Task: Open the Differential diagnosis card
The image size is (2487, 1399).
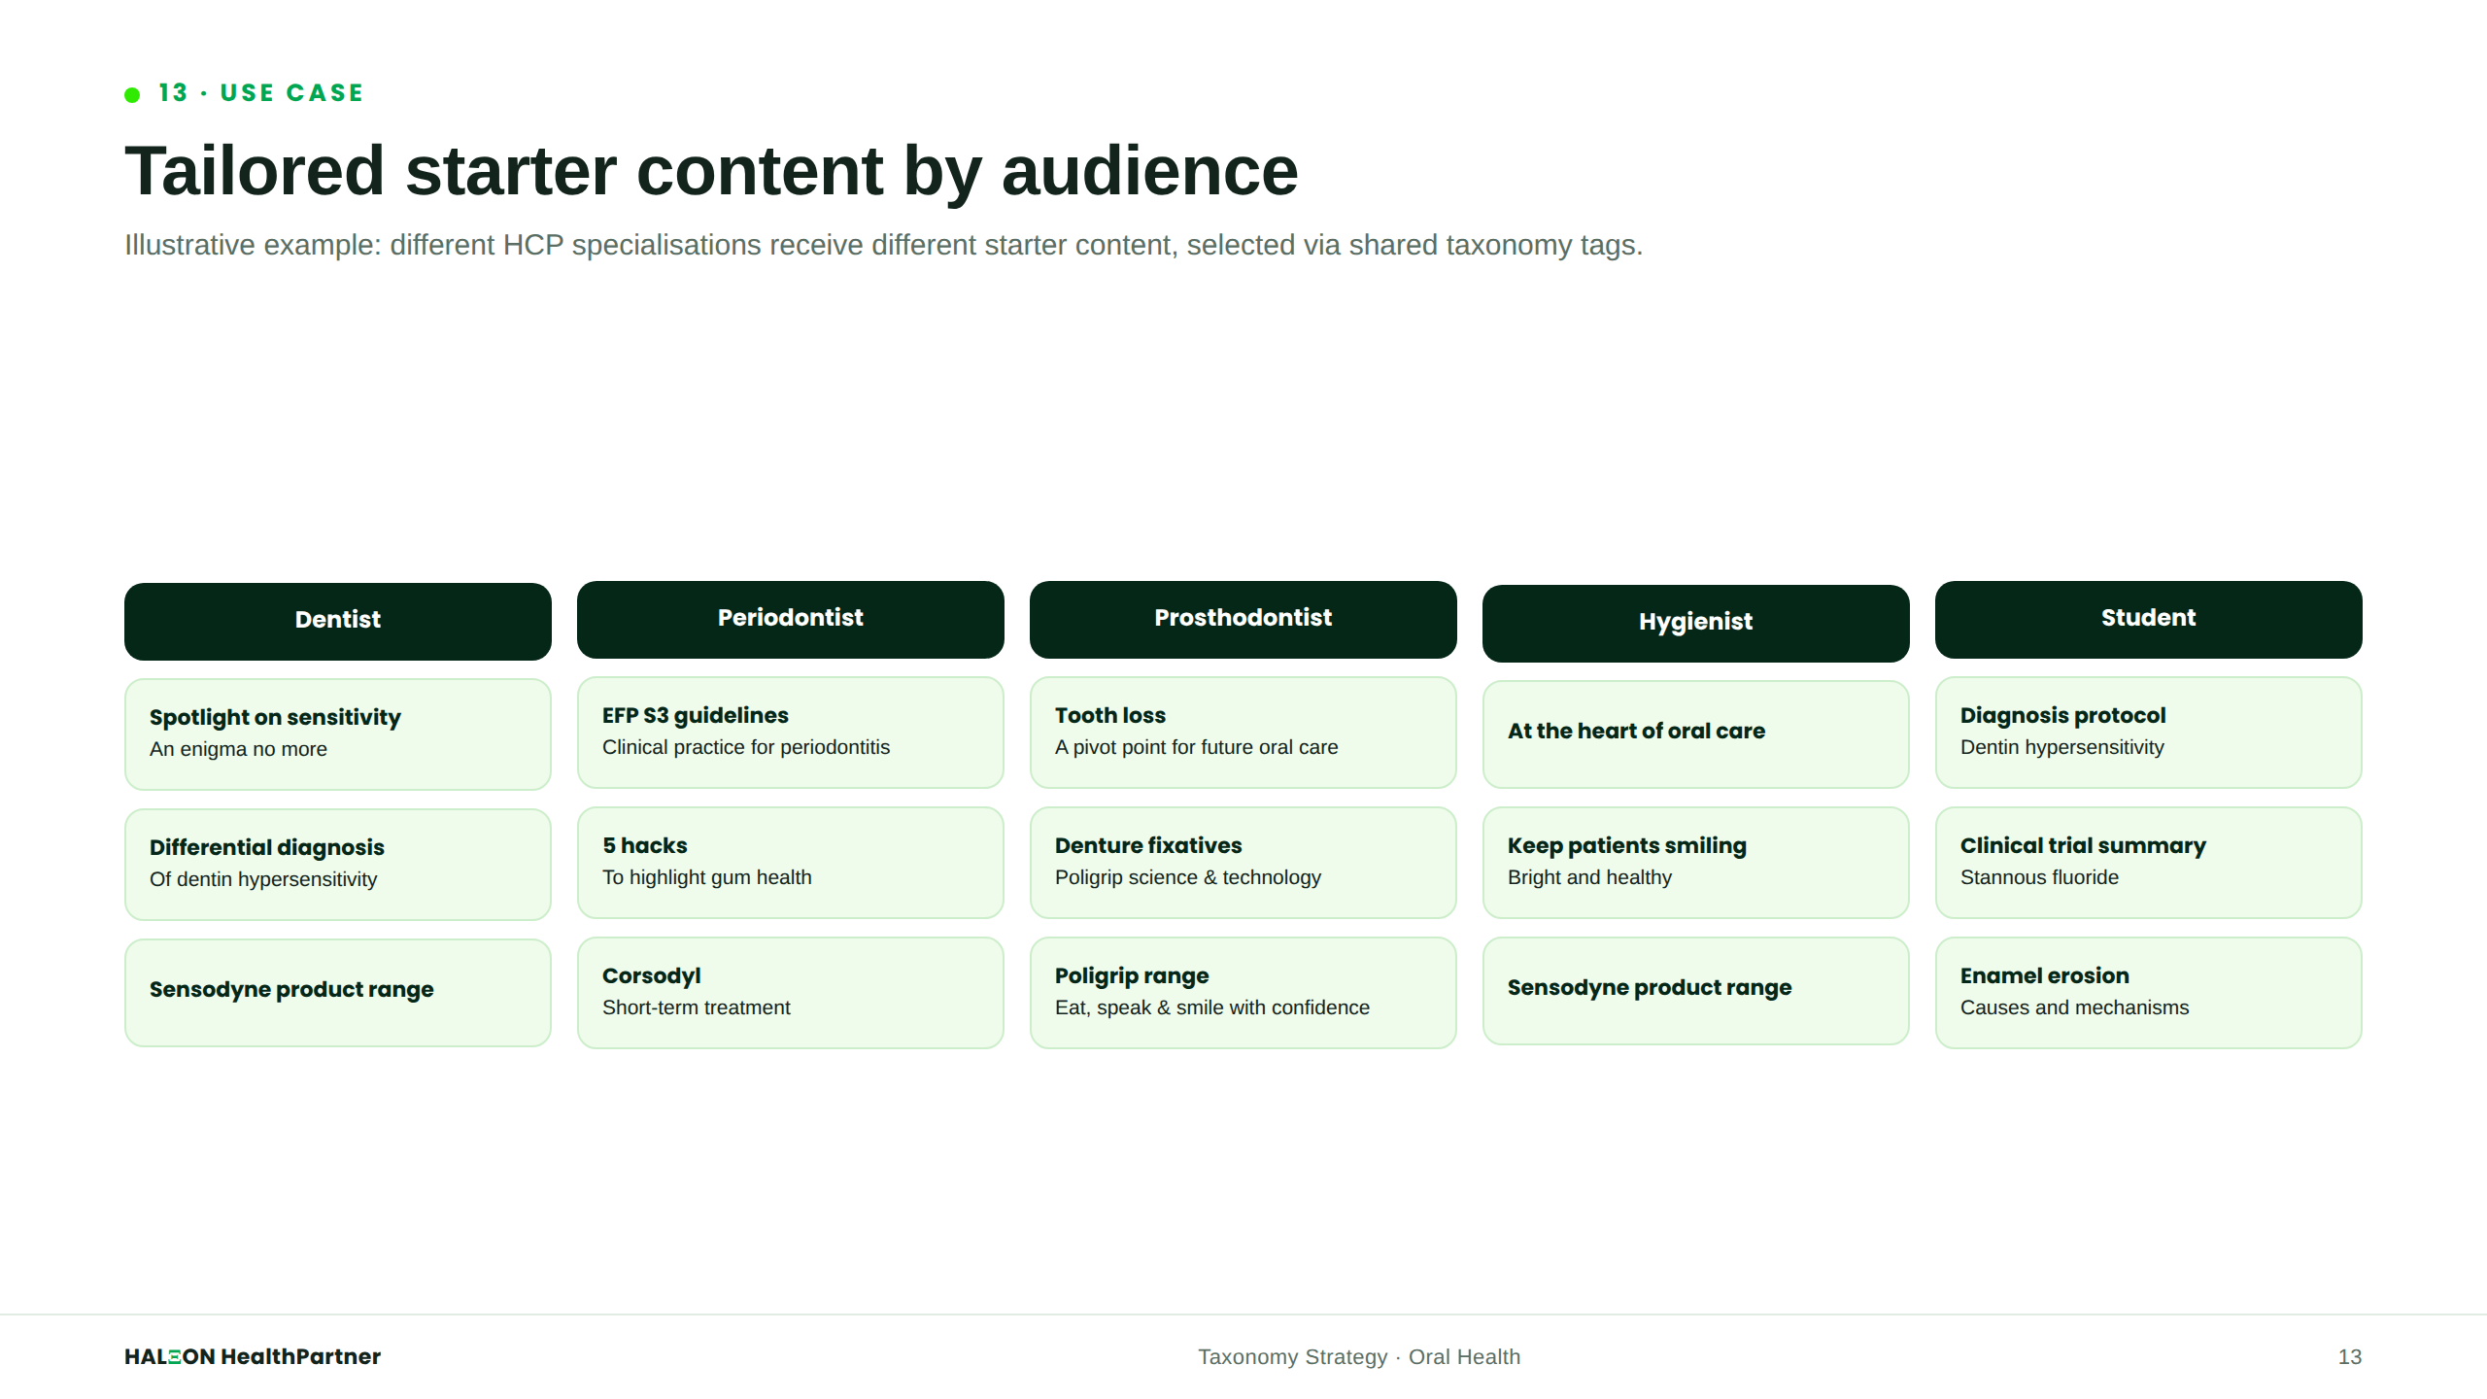Action: 337,864
